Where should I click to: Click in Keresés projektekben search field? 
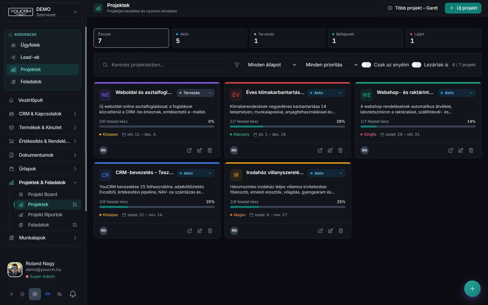click(x=164, y=65)
